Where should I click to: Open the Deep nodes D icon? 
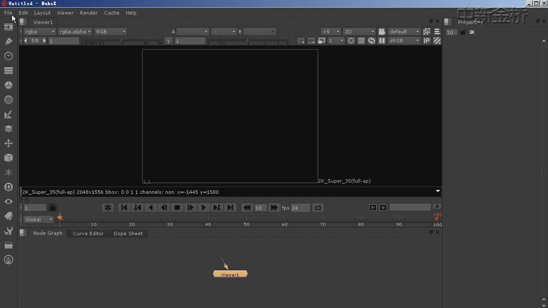(x=9, y=187)
